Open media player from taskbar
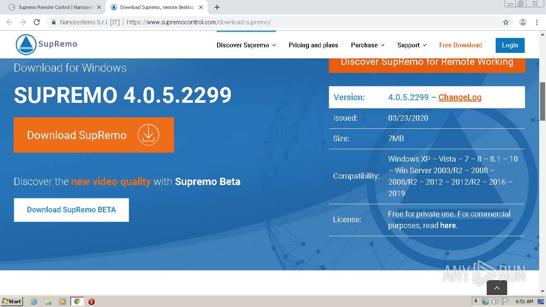Screen dimensions: 546x307 [x=63, y=301]
